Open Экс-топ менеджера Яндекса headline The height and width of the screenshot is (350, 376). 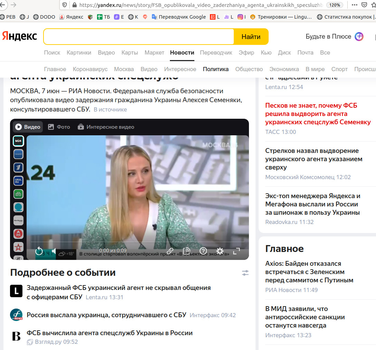tap(313, 204)
